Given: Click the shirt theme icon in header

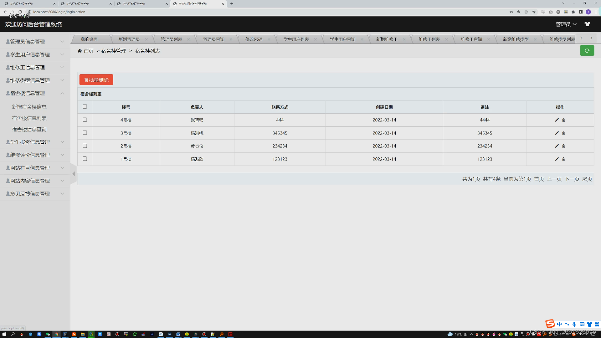Looking at the screenshot, I should click(x=587, y=24).
